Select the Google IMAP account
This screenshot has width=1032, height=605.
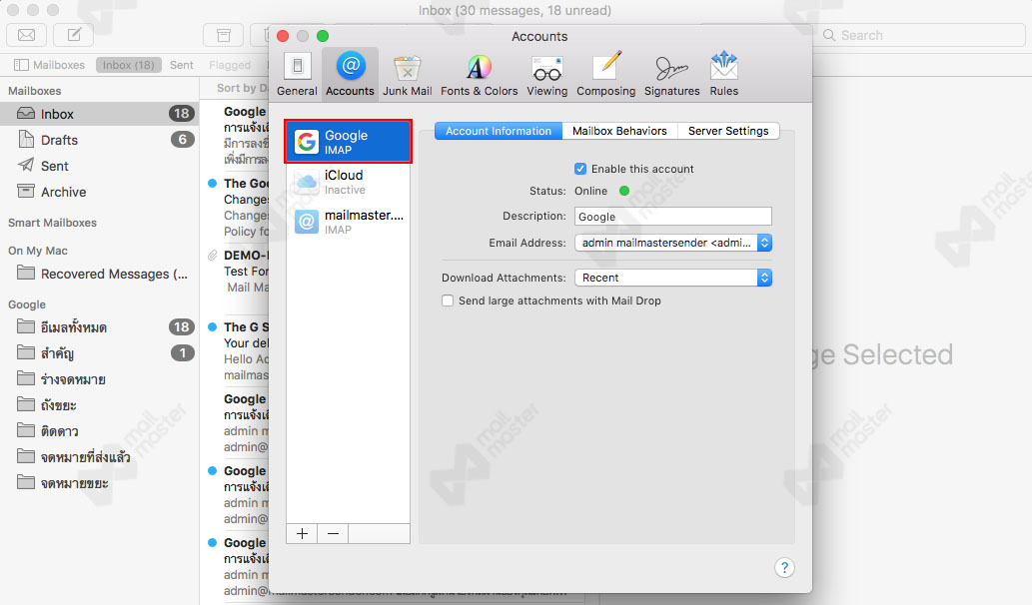click(x=349, y=142)
